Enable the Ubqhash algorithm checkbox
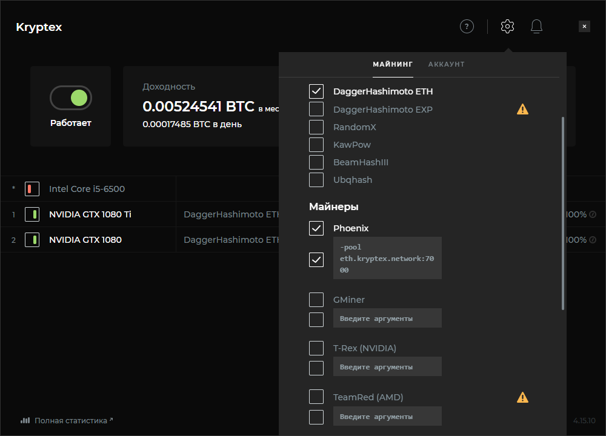This screenshot has width=606, height=436. coord(316,180)
